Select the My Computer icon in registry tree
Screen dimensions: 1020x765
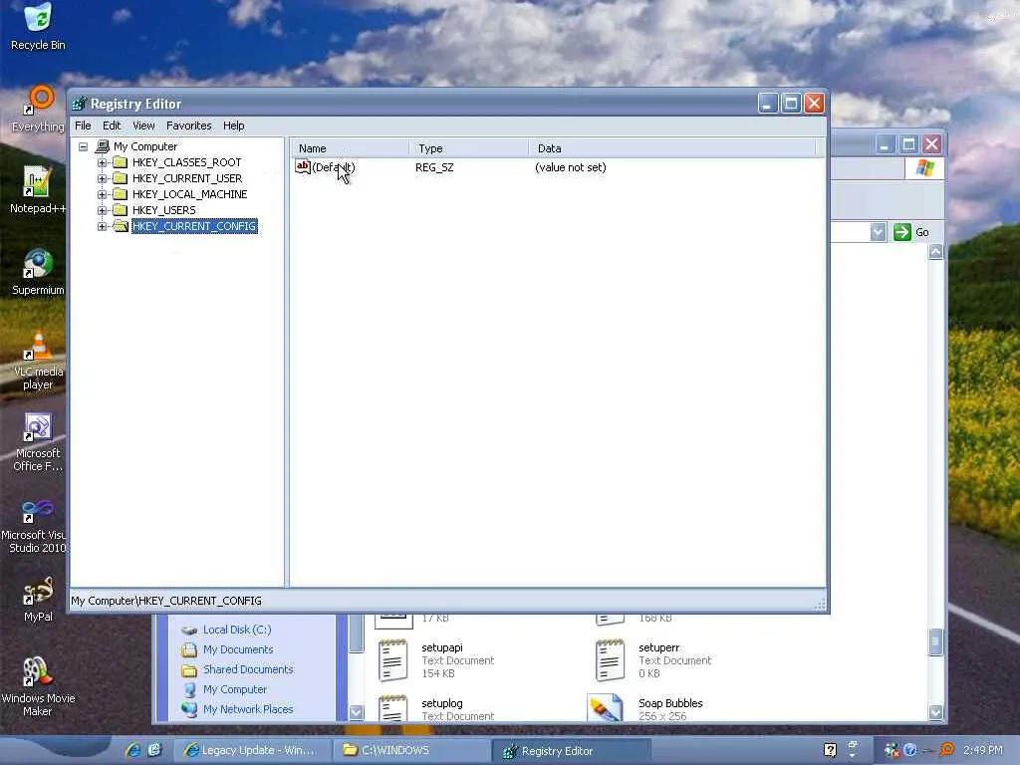(x=103, y=146)
